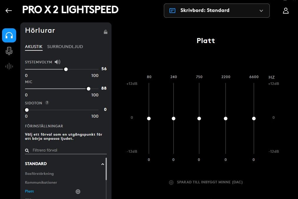
Task: Click the preset list scrollbar
Action: [x=106, y=169]
